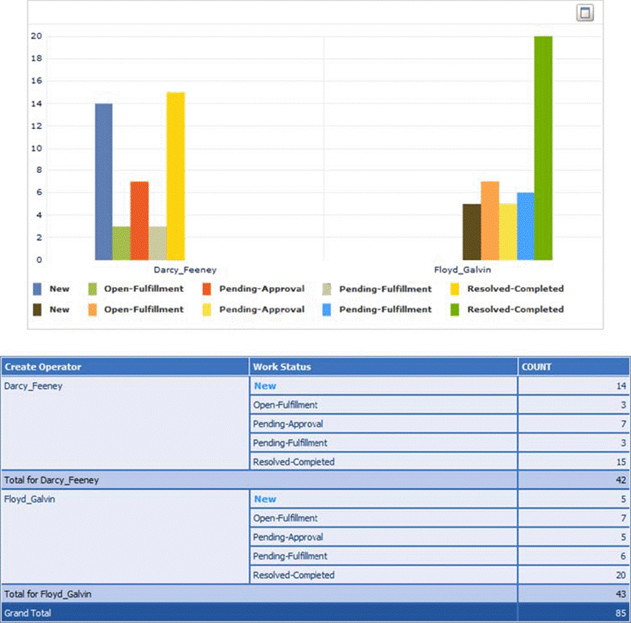Click the COUNT column header
The height and width of the screenshot is (623, 631).
click(x=536, y=367)
